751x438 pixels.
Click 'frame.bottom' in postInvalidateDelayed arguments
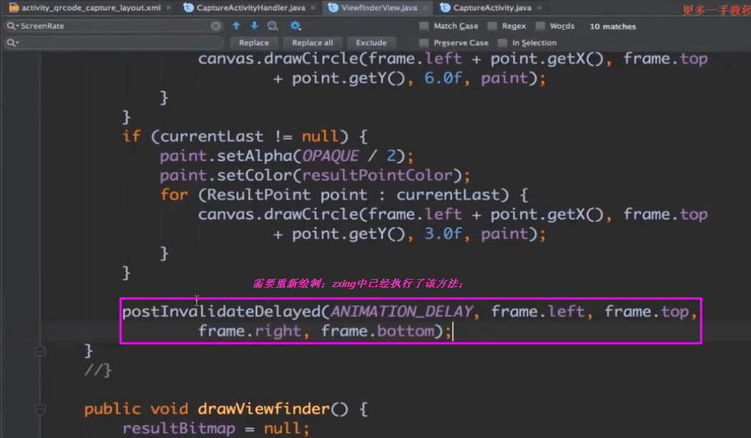(377, 331)
